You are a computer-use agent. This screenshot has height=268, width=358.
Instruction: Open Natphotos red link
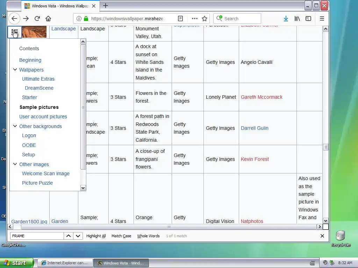[252, 221]
